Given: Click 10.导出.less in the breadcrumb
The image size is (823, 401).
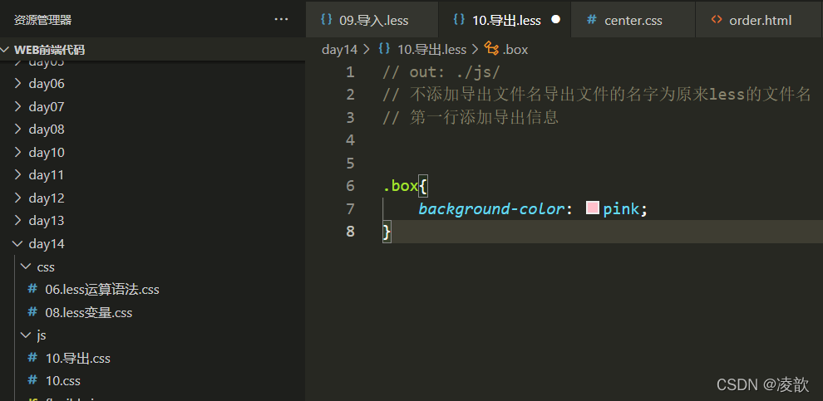Looking at the screenshot, I should click(432, 50).
